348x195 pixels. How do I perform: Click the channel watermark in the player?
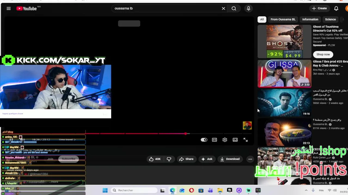tap(247, 125)
